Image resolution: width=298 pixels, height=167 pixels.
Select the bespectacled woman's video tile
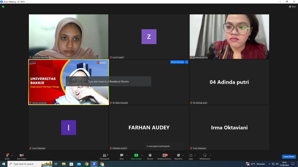click(x=229, y=37)
